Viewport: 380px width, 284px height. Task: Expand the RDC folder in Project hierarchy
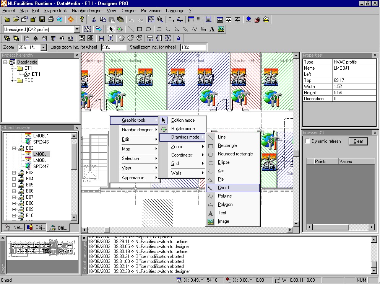[x=13, y=80]
